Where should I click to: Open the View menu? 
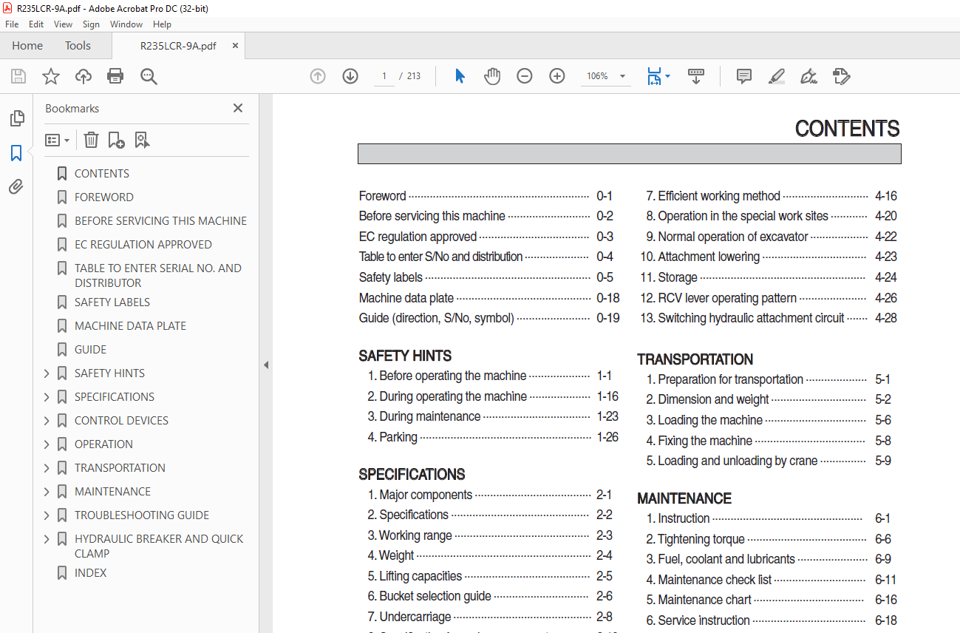coord(63,24)
